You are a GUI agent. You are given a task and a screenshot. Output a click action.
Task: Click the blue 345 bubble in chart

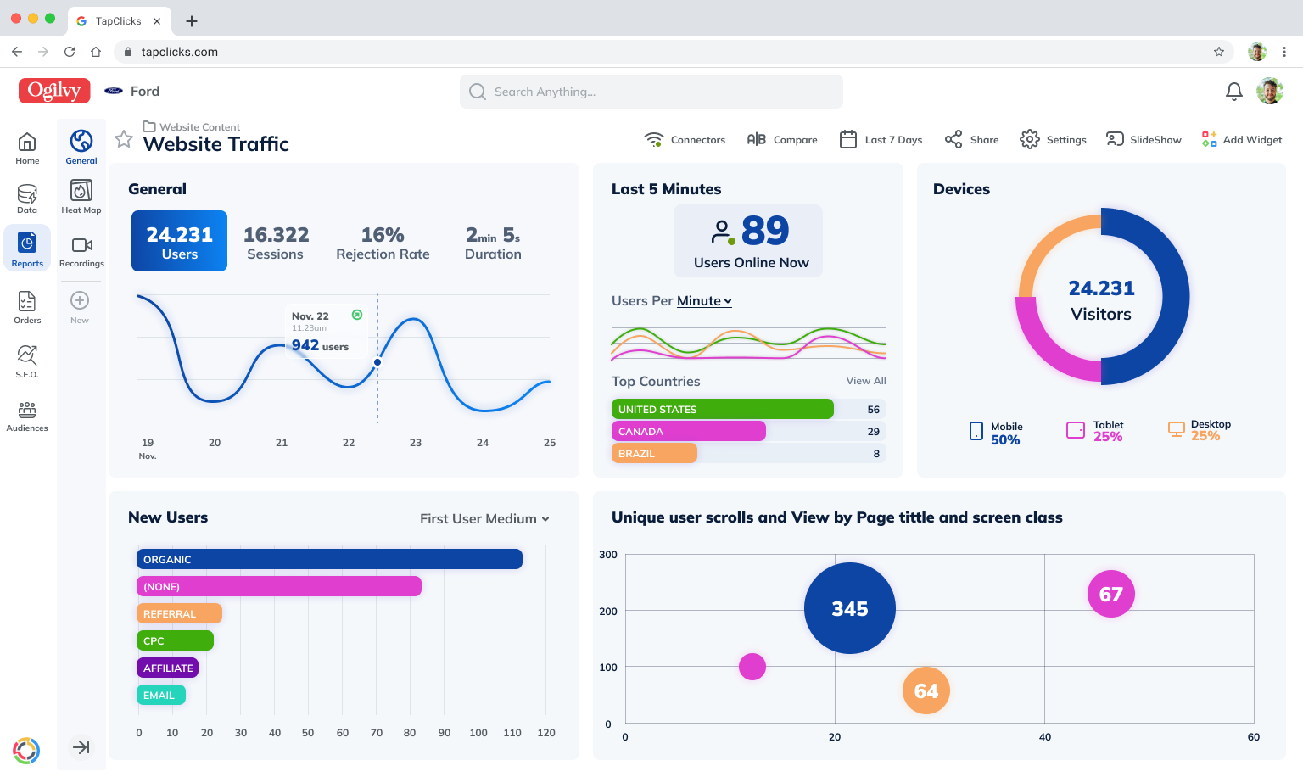[x=849, y=608]
